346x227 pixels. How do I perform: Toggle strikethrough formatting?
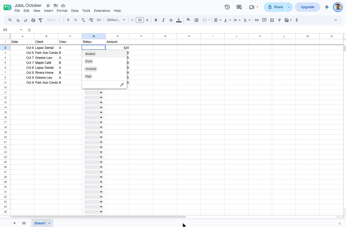point(171,20)
